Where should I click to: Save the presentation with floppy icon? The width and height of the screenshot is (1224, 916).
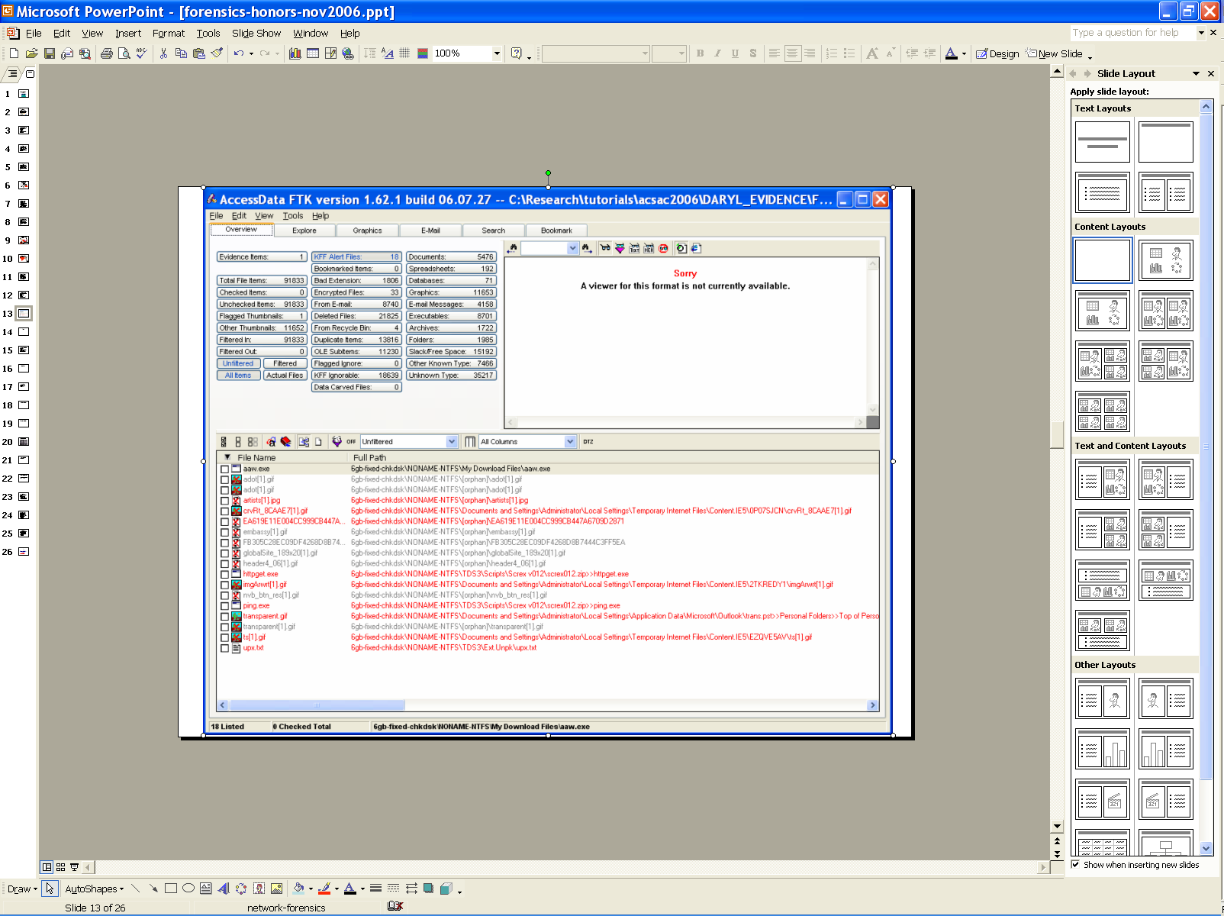click(50, 53)
